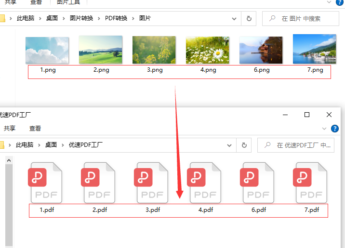Viewport: 345px width, 248px height.
Task: Select the 7.png harbor thumbnail
Action: (315, 49)
